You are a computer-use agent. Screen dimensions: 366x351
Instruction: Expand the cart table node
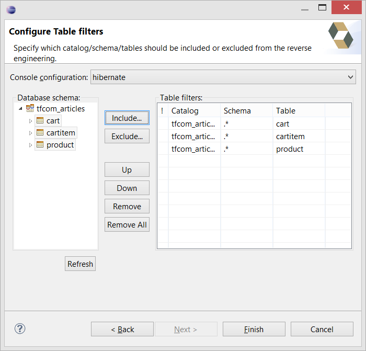pyautogui.click(x=30, y=121)
